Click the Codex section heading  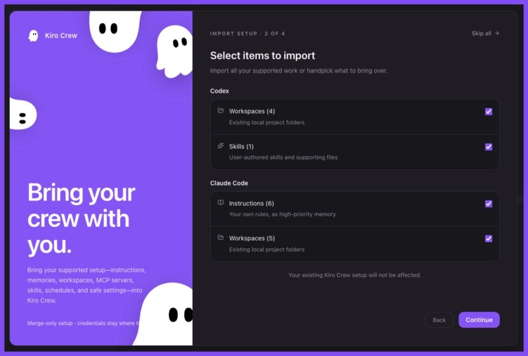[x=220, y=91]
